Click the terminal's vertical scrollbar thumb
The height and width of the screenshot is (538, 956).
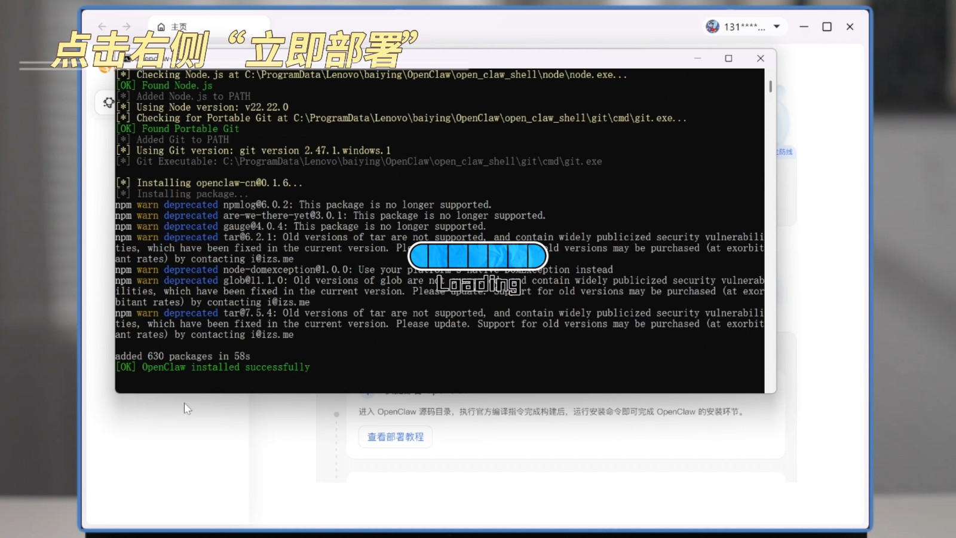[770, 87]
